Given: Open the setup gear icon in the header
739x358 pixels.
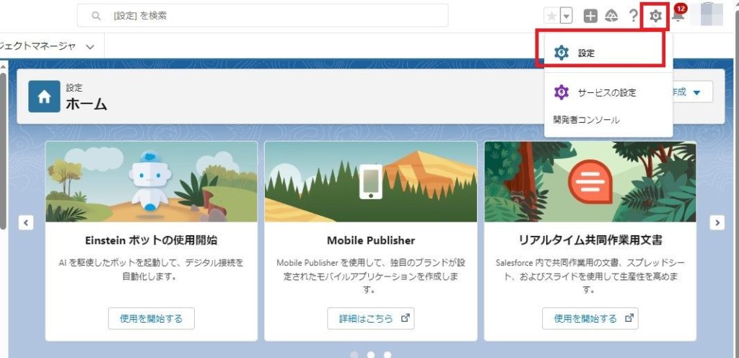Looking at the screenshot, I should pos(655,16).
